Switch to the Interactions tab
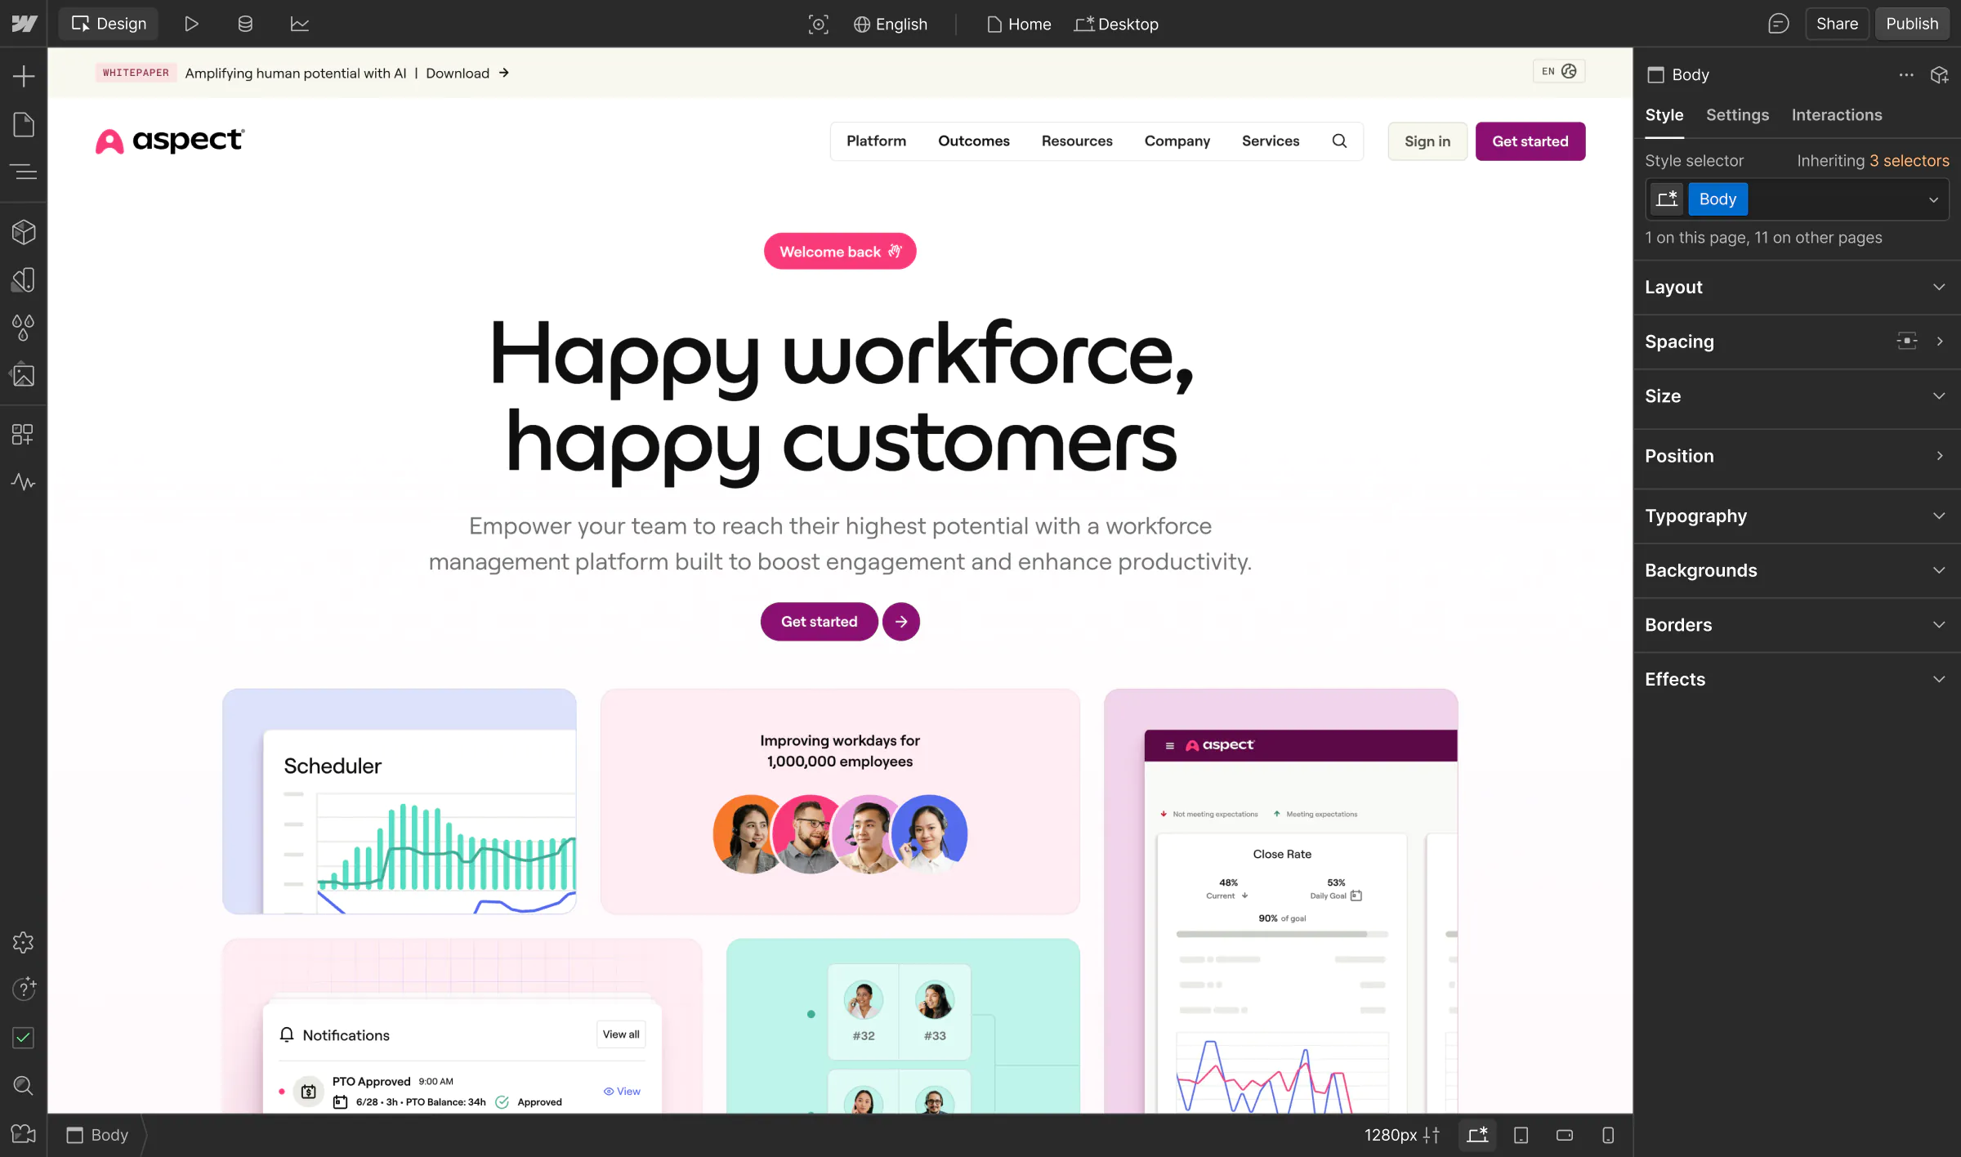 click(1836, 115)
